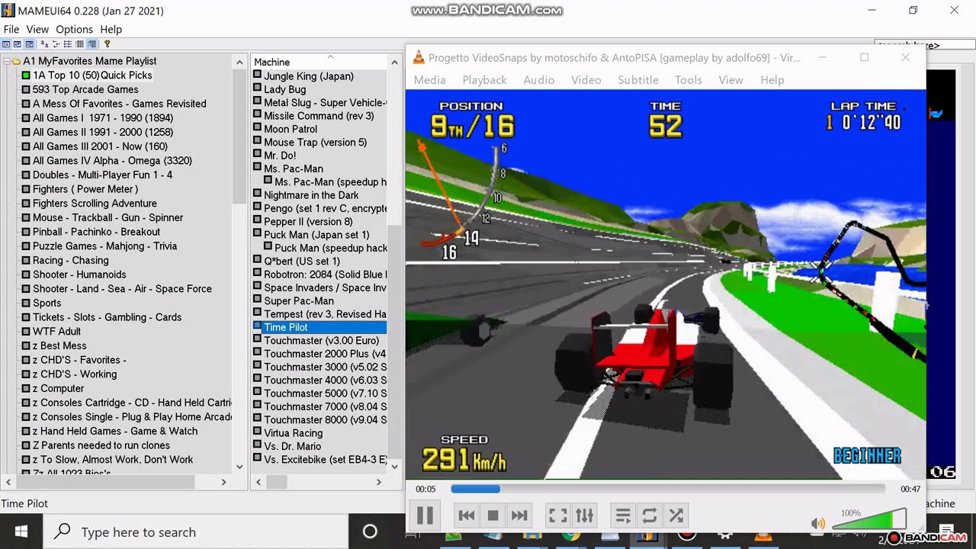The image size is (976, 549).
Task: Select the Pinball - Pachinko - Breakout folder
Action: tap(96, 232)
